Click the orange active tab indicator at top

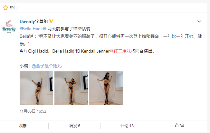(45, 0)
